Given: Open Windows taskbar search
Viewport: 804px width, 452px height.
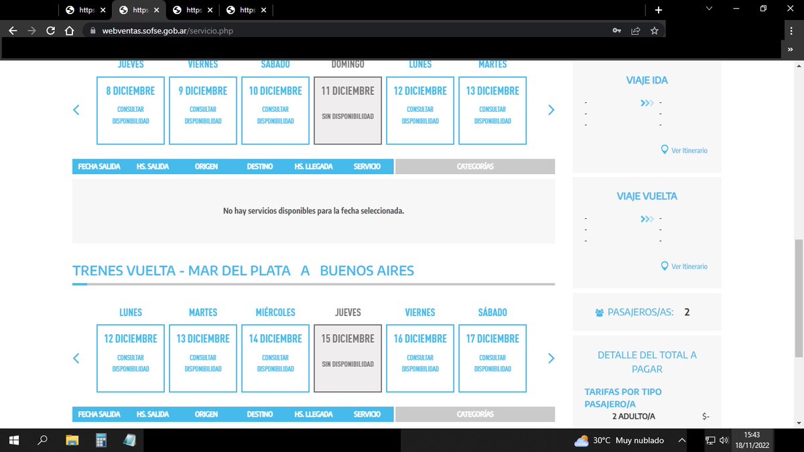Looking at the screenshot, I should click(x=42, y=441).
